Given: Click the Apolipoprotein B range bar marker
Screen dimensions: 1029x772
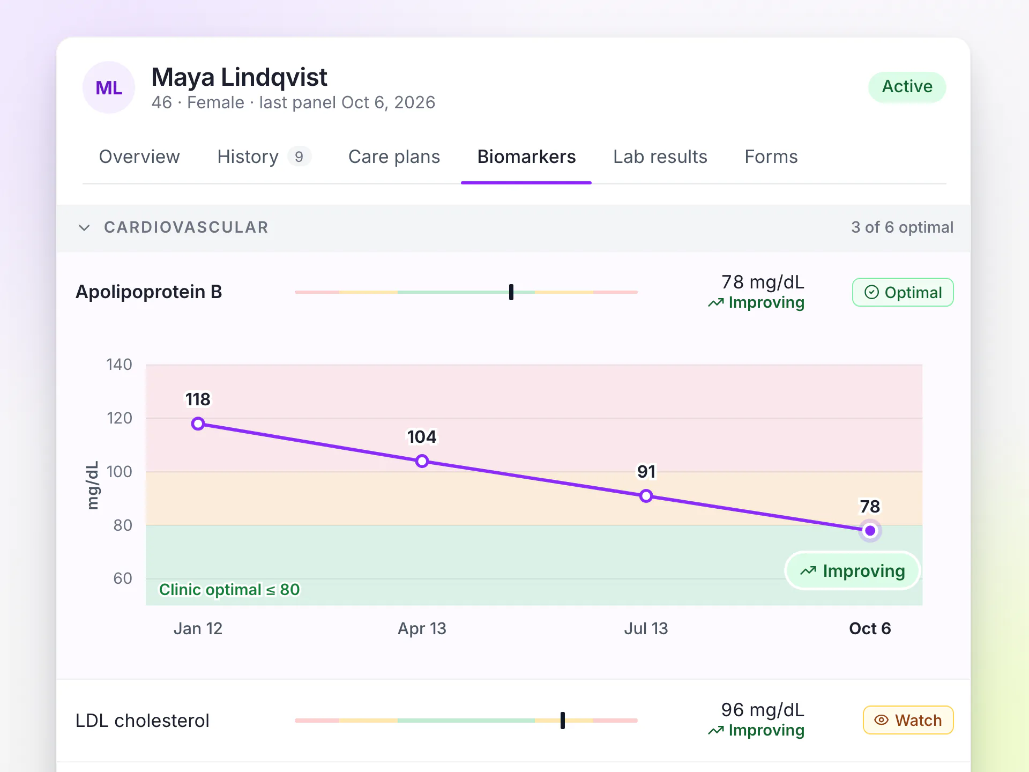Looking at the screenshot, I should [511, 292].
